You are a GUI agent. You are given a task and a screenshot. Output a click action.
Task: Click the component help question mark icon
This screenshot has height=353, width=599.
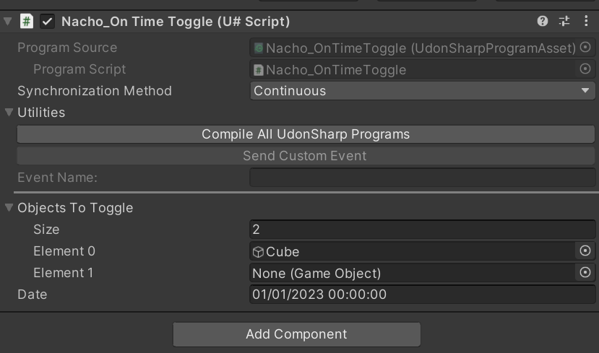543,22
